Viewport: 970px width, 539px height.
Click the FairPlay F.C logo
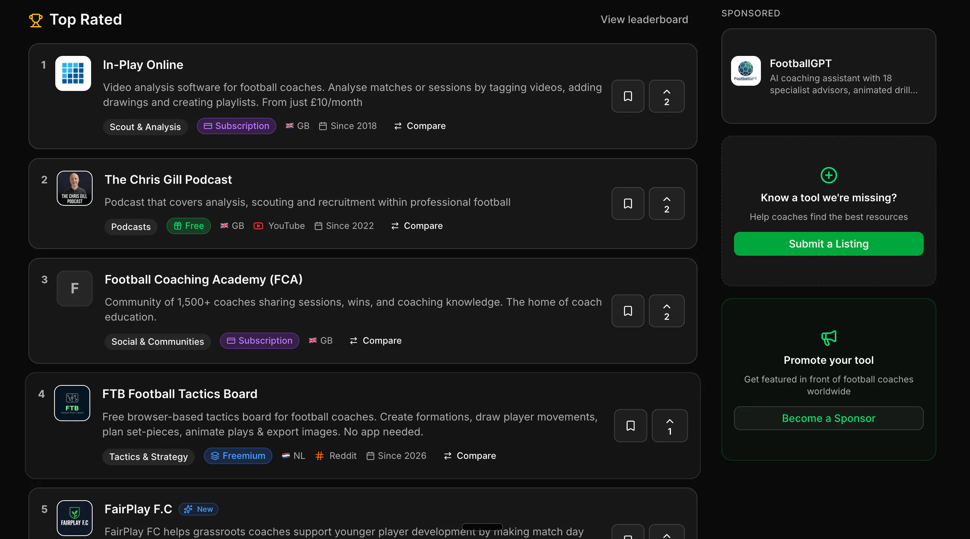(x=75, y=518)
